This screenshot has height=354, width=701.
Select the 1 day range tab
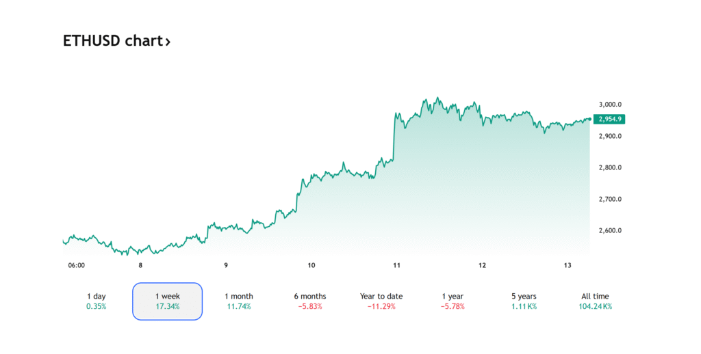tap(97, 301)
